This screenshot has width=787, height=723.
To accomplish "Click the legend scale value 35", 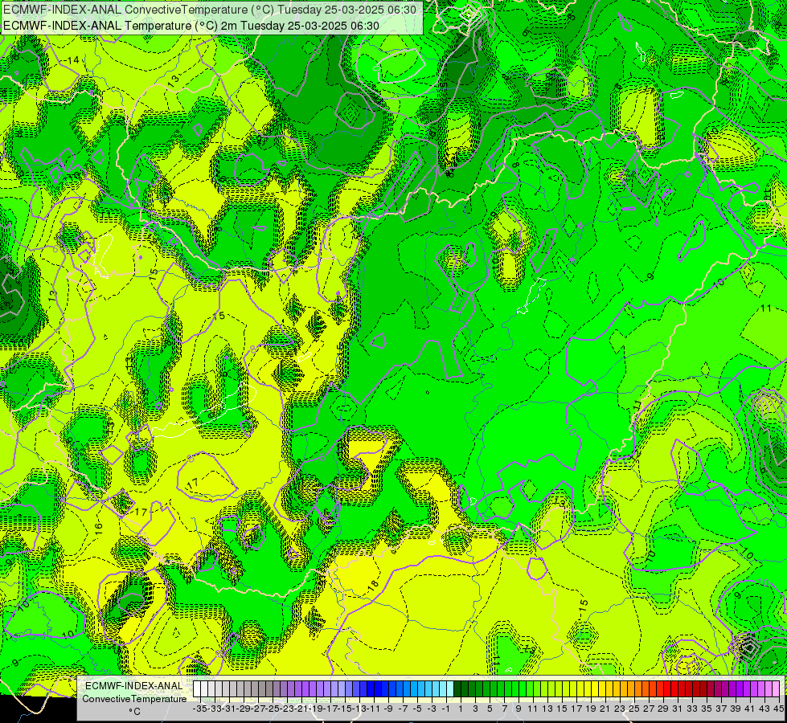I will coord(706,709).
